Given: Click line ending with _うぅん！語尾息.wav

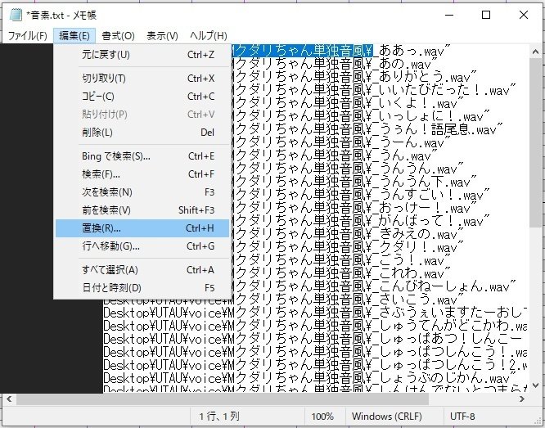Looking at the screenshot, I should (367, 129).
